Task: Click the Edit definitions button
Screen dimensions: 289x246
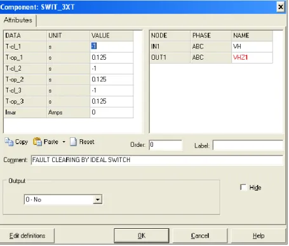Action: pyautogui.click(x=27, y=236)
